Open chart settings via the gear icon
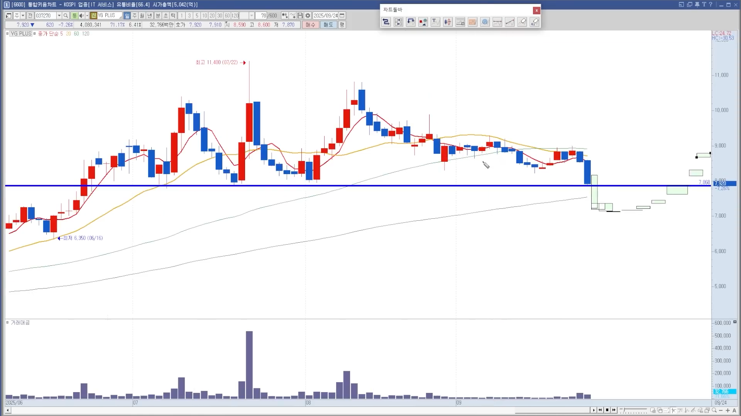Viewport: 741px width, 416px height. pos(308,16)
